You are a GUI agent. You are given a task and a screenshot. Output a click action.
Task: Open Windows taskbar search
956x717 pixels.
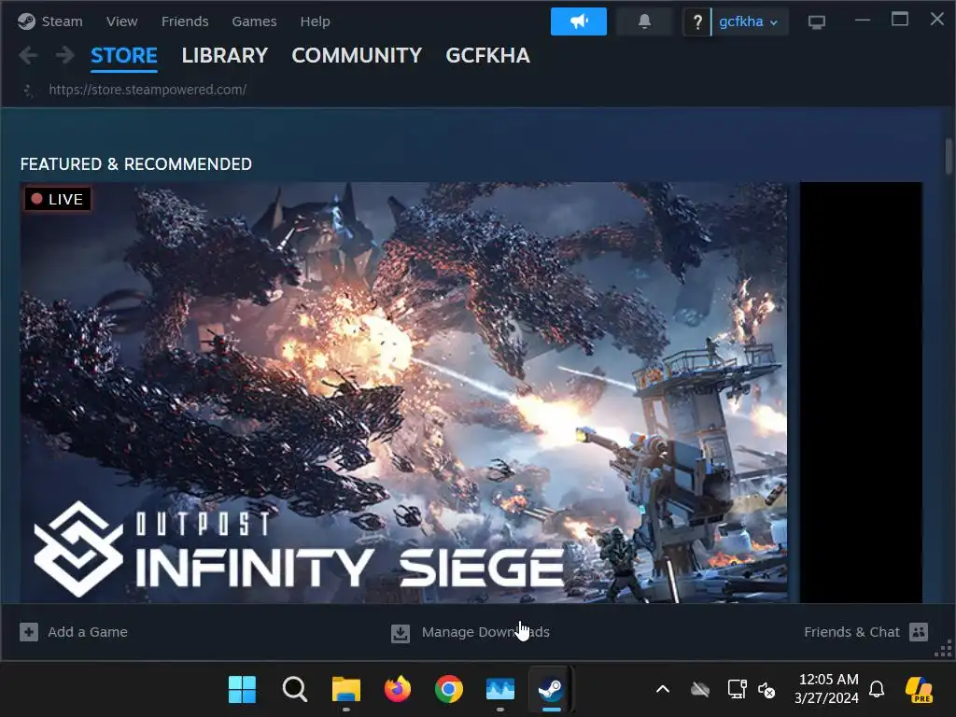294,690
